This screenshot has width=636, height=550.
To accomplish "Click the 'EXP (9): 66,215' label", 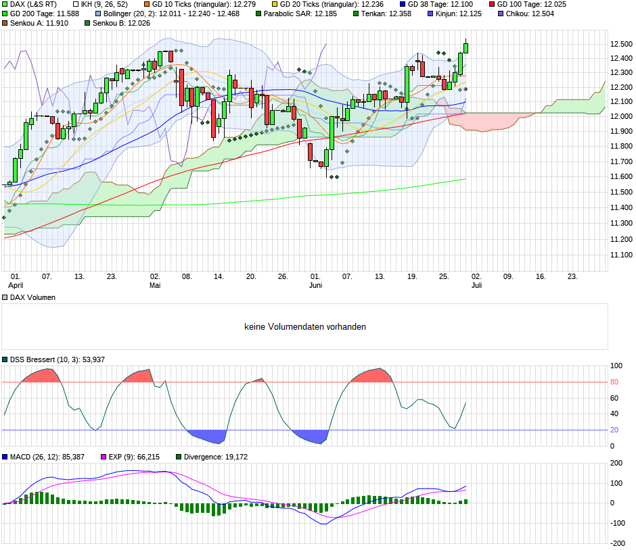I will tap(134, 457).
